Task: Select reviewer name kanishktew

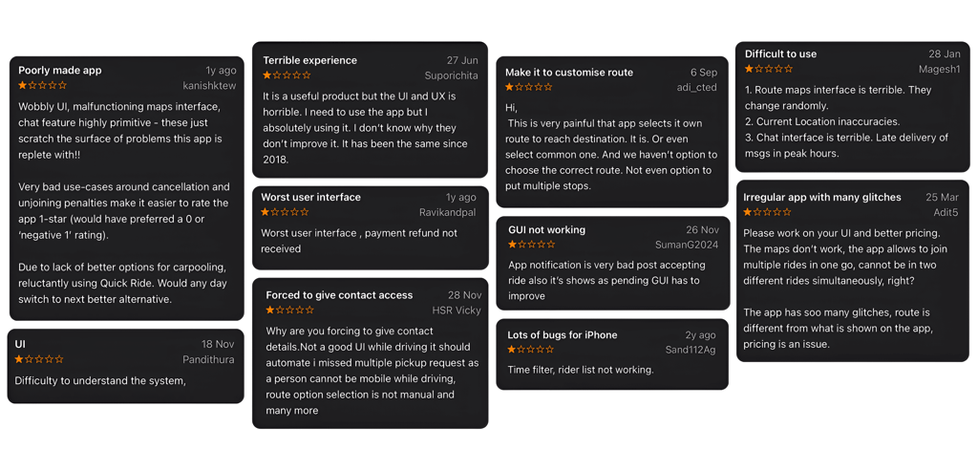Action: [209, 85]
